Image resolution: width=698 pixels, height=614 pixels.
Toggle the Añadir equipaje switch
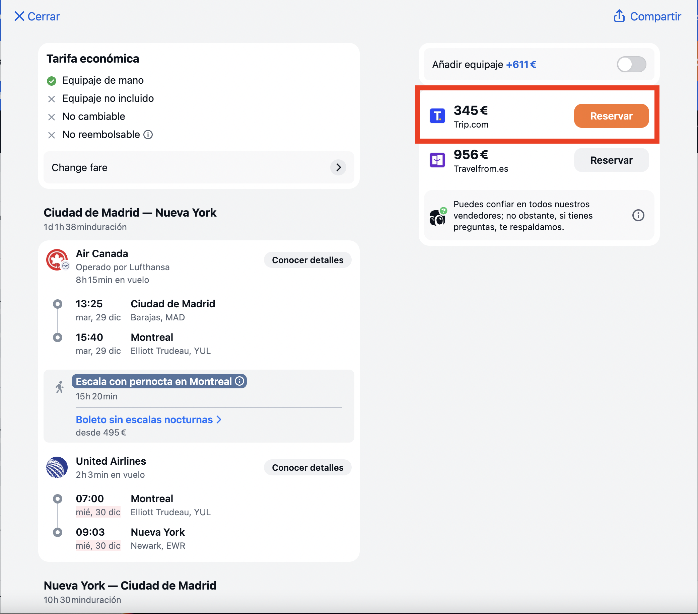(x=631, y=65)
